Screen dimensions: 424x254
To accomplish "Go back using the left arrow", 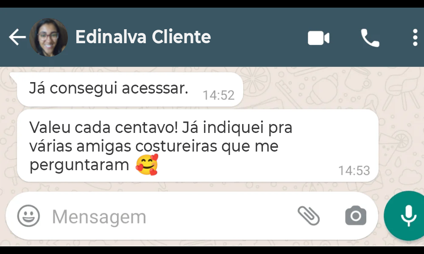I will tap(17, 37).
